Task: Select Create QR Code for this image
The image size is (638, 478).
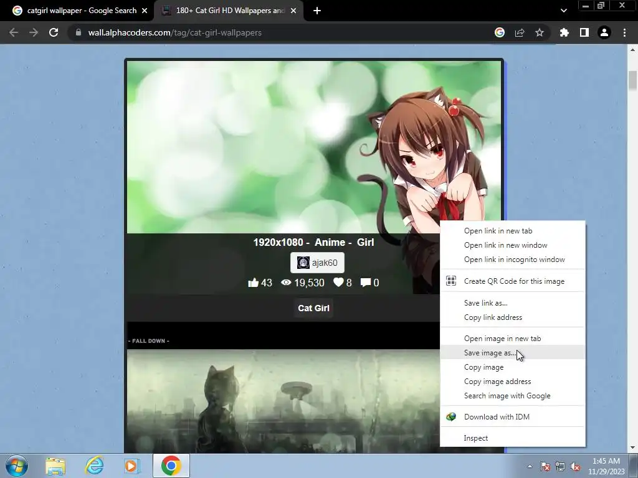Action: click(513, 281)
